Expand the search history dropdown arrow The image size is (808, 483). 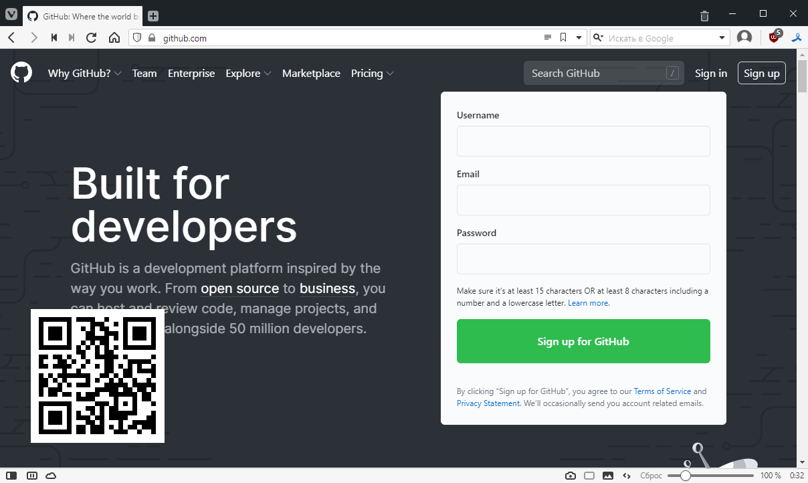coord(722,38)
